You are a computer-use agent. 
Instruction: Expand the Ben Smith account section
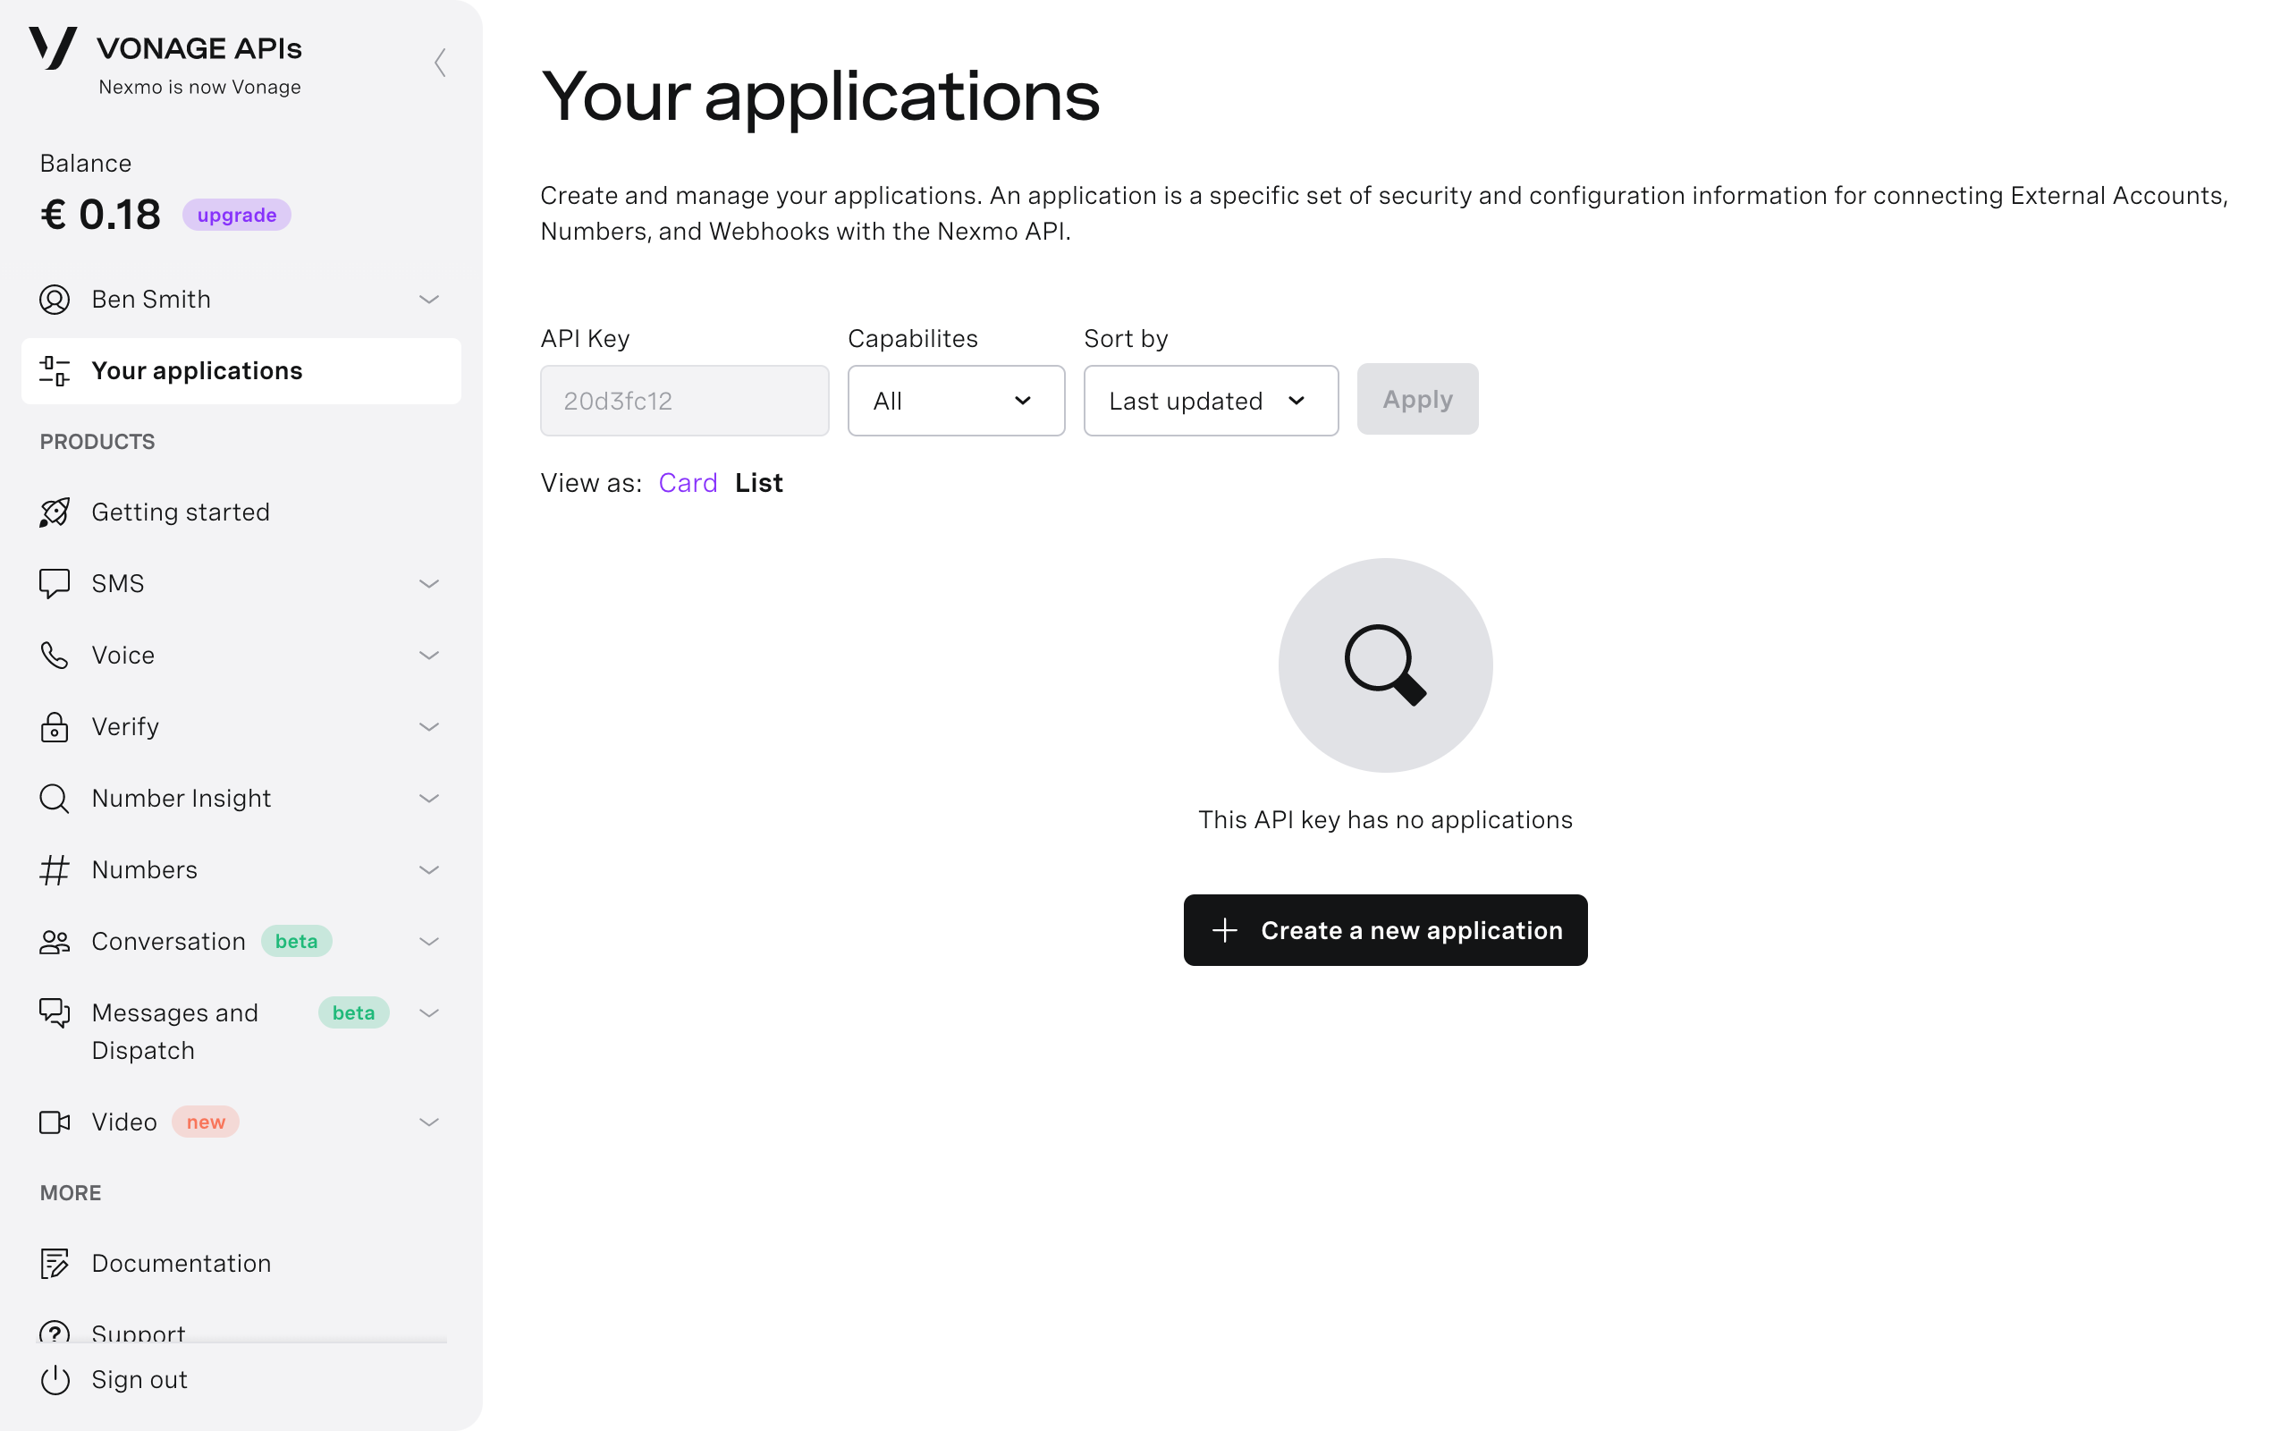(428, 299)
